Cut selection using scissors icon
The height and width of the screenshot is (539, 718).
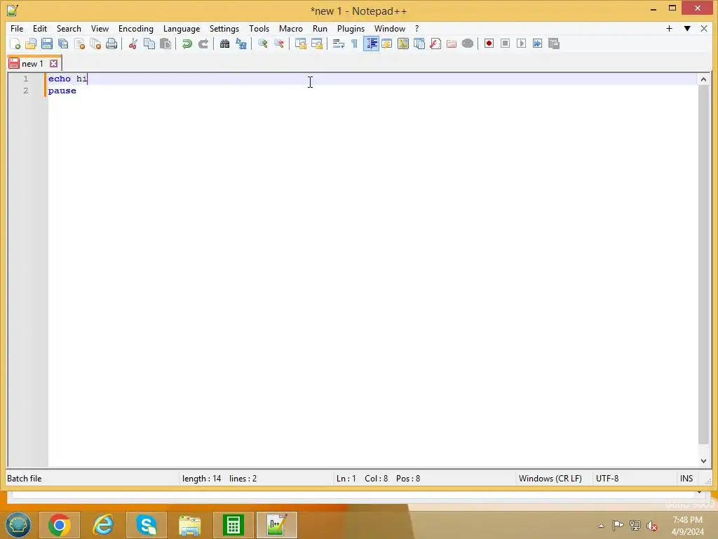click(133, 44)
